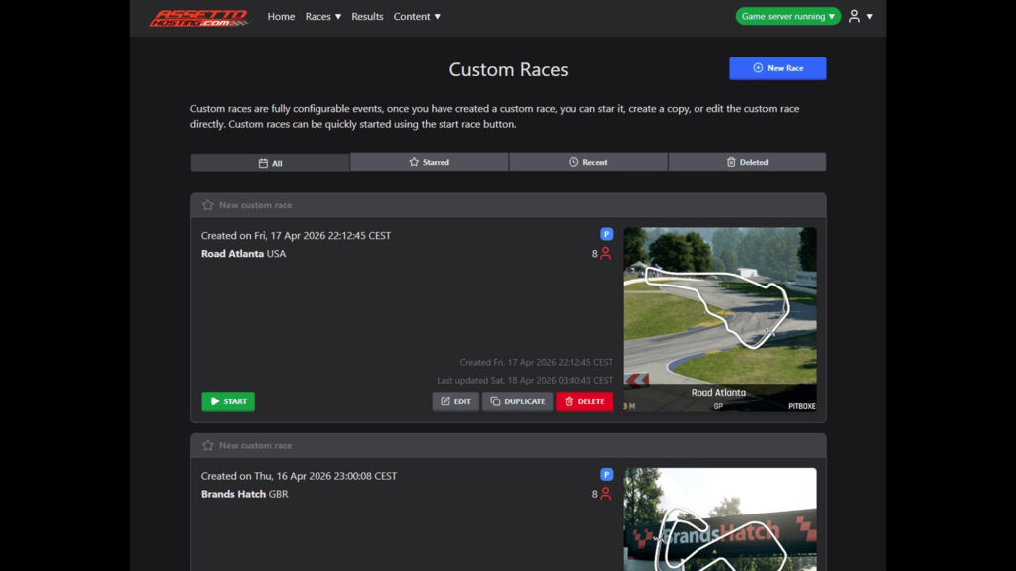Screen dimensions: 1016x571
Task: Open the Game server running status dropdown
Action: [788, 16]
